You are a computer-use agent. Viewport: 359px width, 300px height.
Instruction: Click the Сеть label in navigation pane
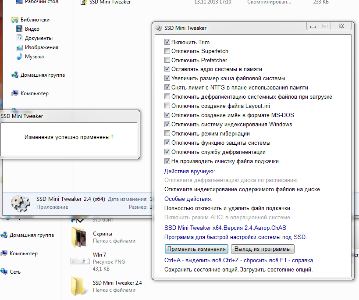[x=15, y=272]
